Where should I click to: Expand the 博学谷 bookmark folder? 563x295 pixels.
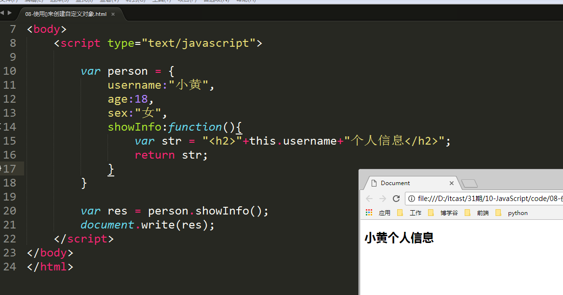[444, 213]
